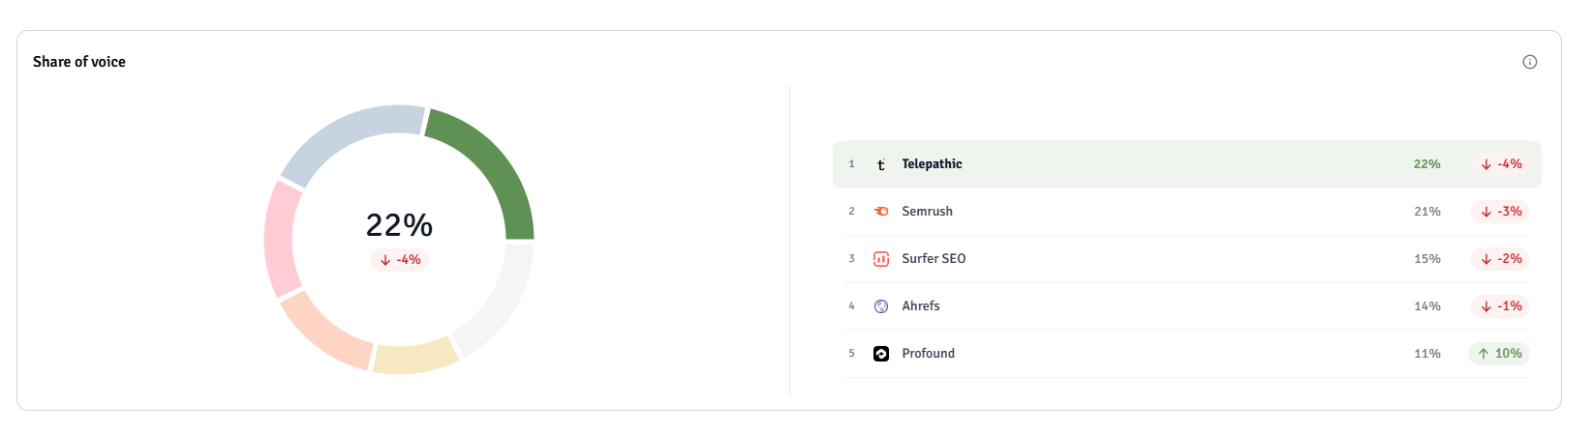
Task: Click the Telepathic brand logo icon
Action: [x=881, y=164]
